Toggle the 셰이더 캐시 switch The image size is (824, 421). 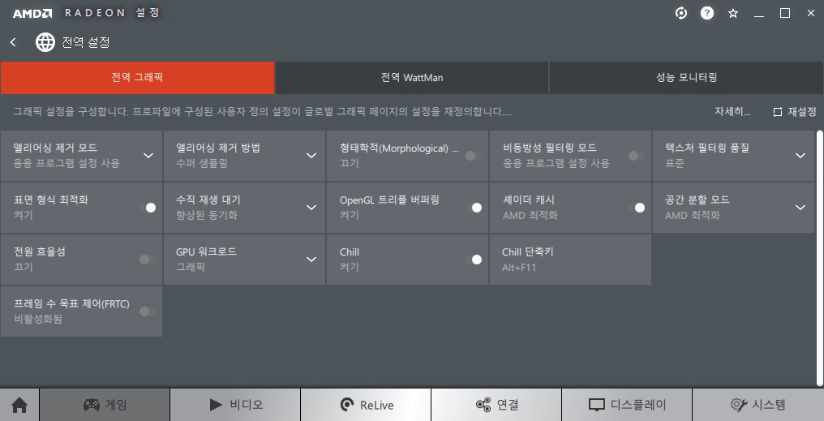pos(636,208)
